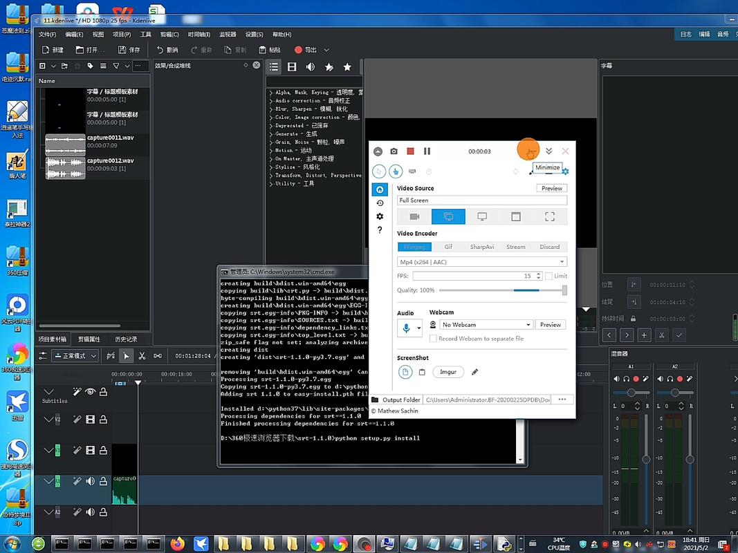This screenshot has width=738, height=553.
Task: Open the Captura output folder icon
Action: tap(375, 400)
